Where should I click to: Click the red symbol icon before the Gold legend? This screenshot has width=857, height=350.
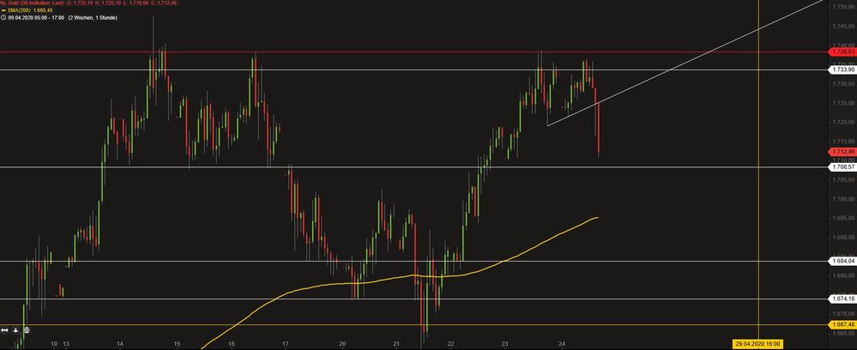pos(4,4)
